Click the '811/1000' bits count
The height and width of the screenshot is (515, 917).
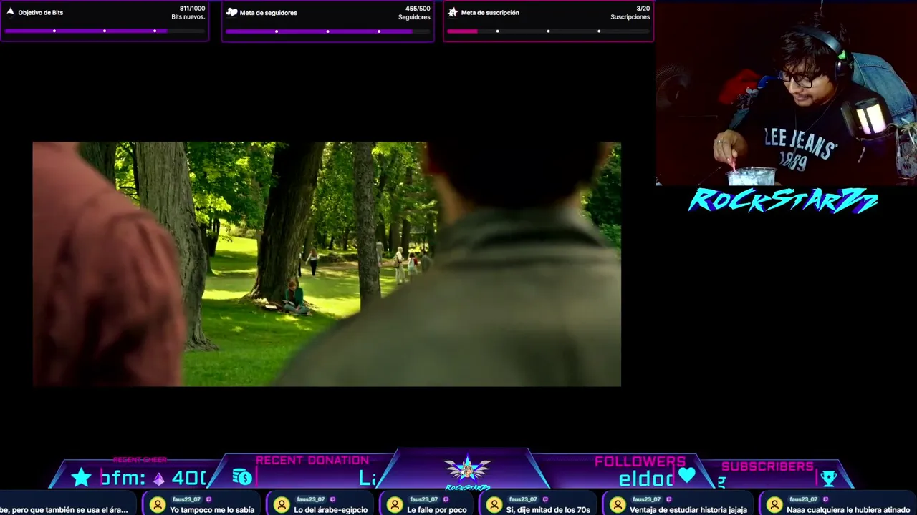pos(192,9)
